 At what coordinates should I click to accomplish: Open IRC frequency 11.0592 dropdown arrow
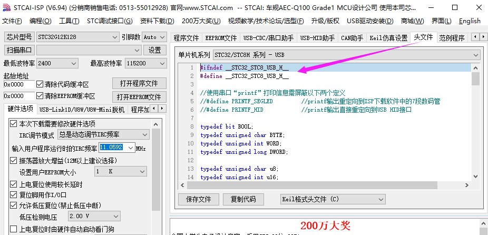(x=131, y=148)
